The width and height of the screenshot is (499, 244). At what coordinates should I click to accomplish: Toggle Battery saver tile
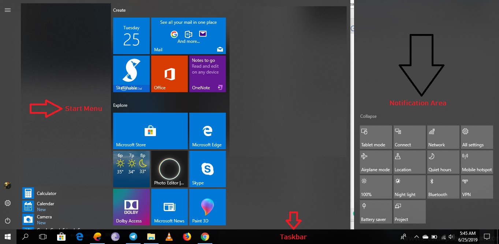[376, 211]
